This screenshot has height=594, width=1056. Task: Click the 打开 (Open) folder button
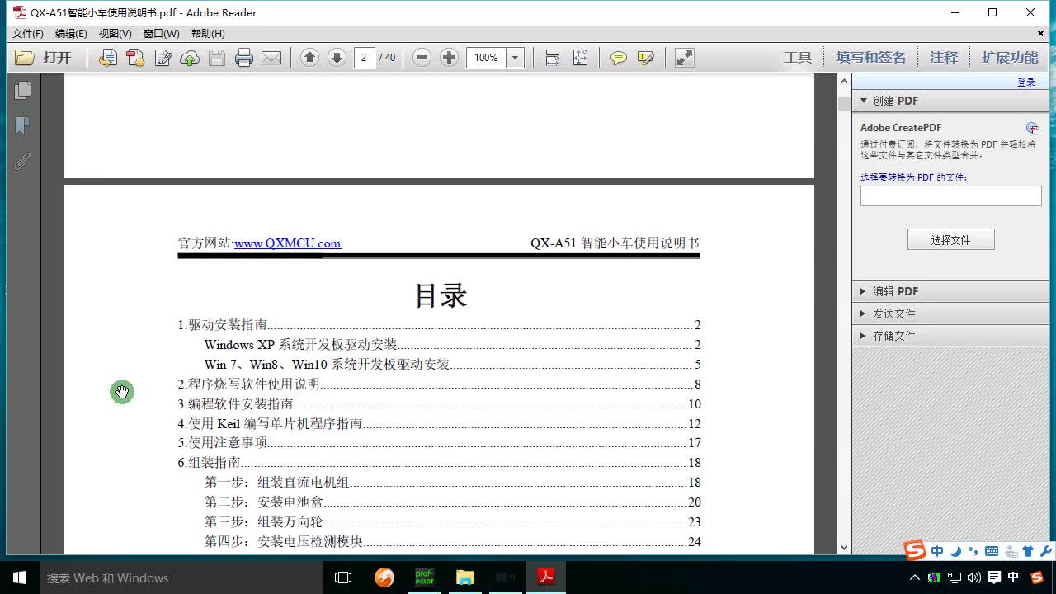[x=45, y=58]
